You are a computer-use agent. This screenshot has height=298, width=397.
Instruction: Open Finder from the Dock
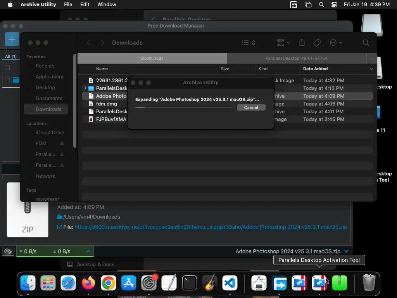(28, 283)
